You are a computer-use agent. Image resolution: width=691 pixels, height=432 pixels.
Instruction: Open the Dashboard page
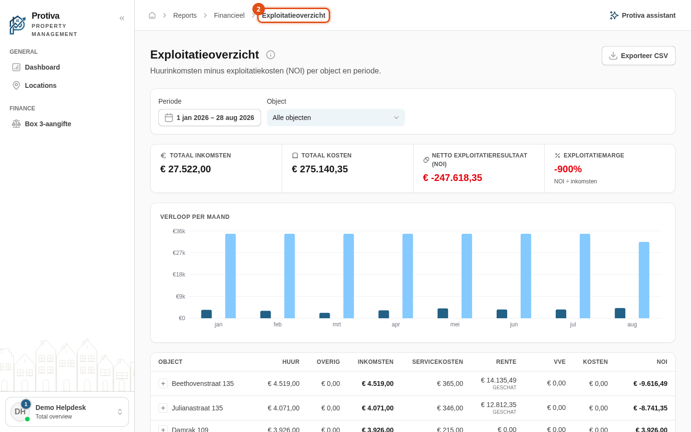click(67, 67)
